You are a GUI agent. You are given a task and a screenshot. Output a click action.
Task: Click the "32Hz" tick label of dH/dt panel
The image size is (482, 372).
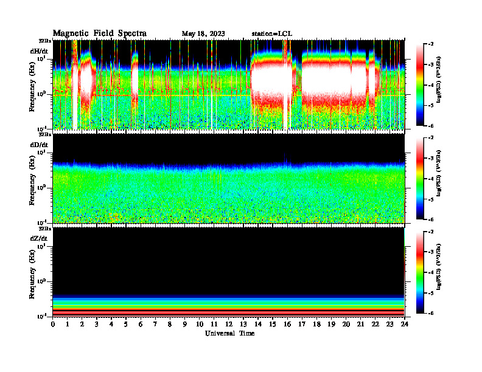pos(45,41)
